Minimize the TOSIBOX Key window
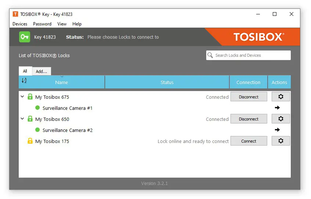This screenshot has width=311, height=199. [258, 14]
